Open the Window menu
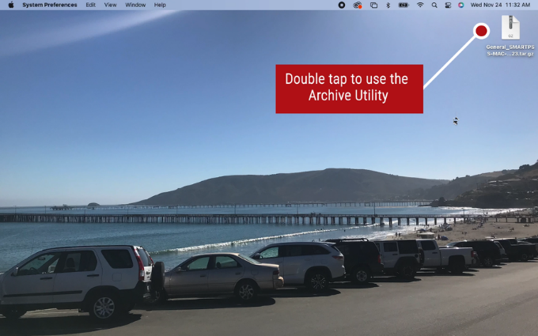The height and width of the screenshot is (336, 538). click(135, 5)
